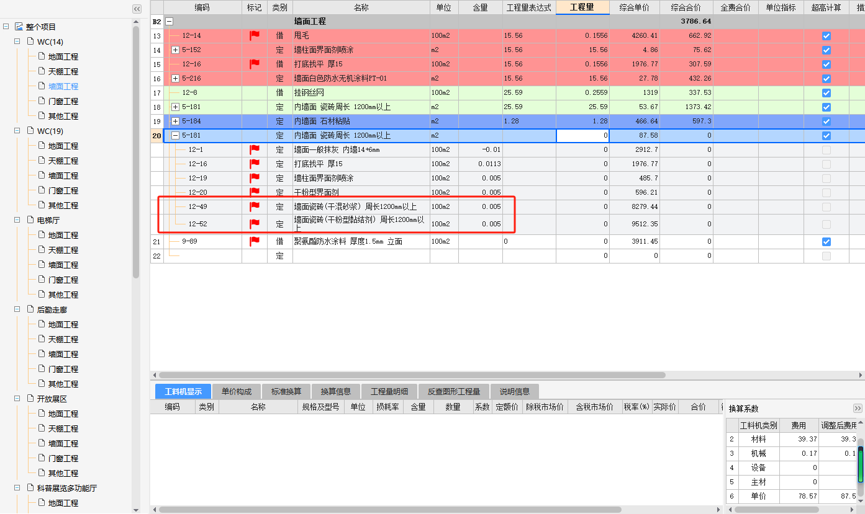Click the red flag on sub-row 12-1 墙面一般抹灰
This screenshot has width=865, height=514.
point(255,149)
